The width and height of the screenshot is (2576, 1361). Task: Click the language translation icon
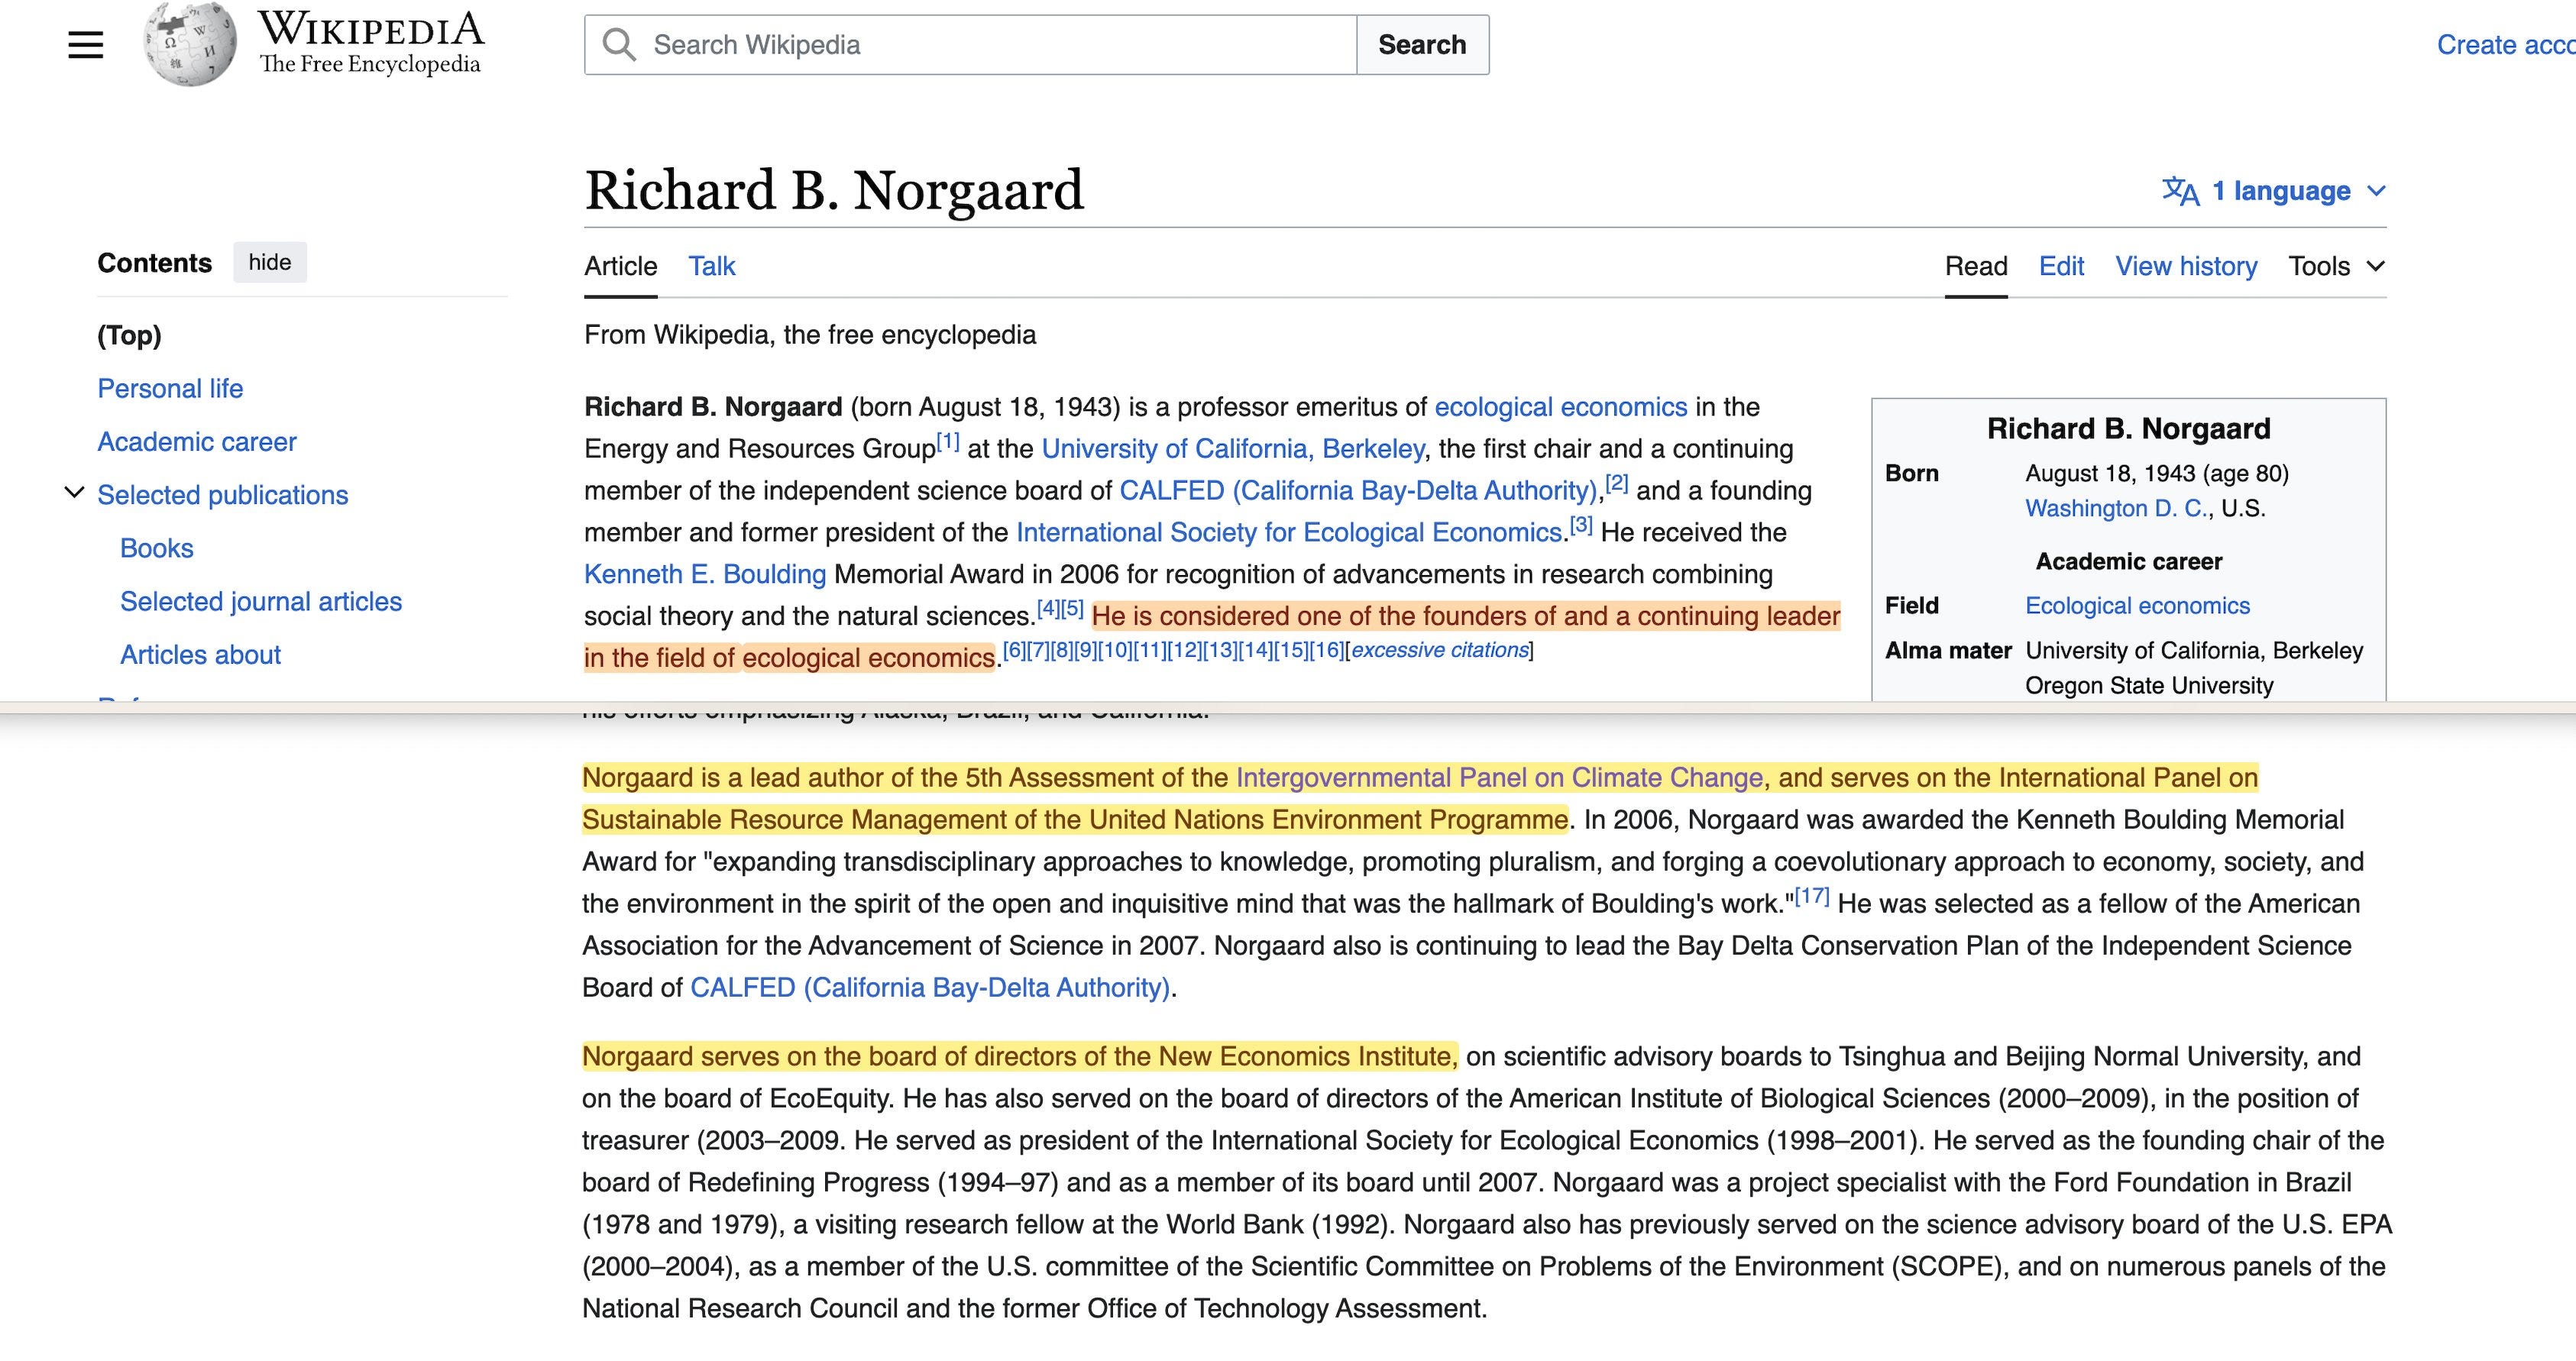click(x=2180, y=191)
